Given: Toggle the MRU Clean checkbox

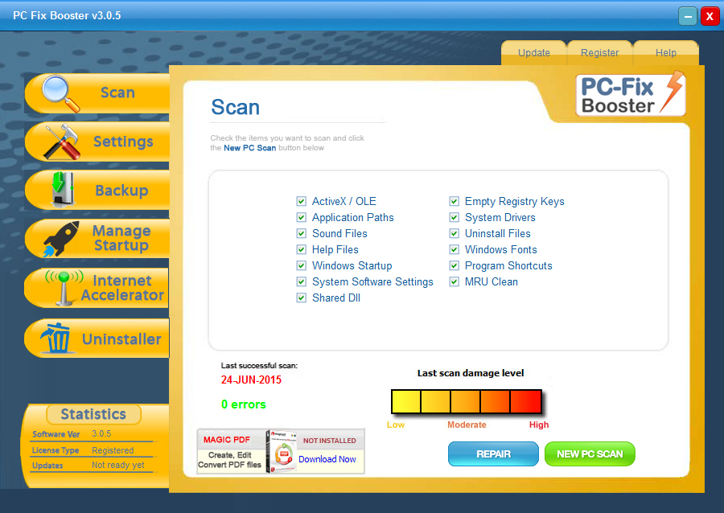Looking at the screenshot, I should tap(455, 282).
